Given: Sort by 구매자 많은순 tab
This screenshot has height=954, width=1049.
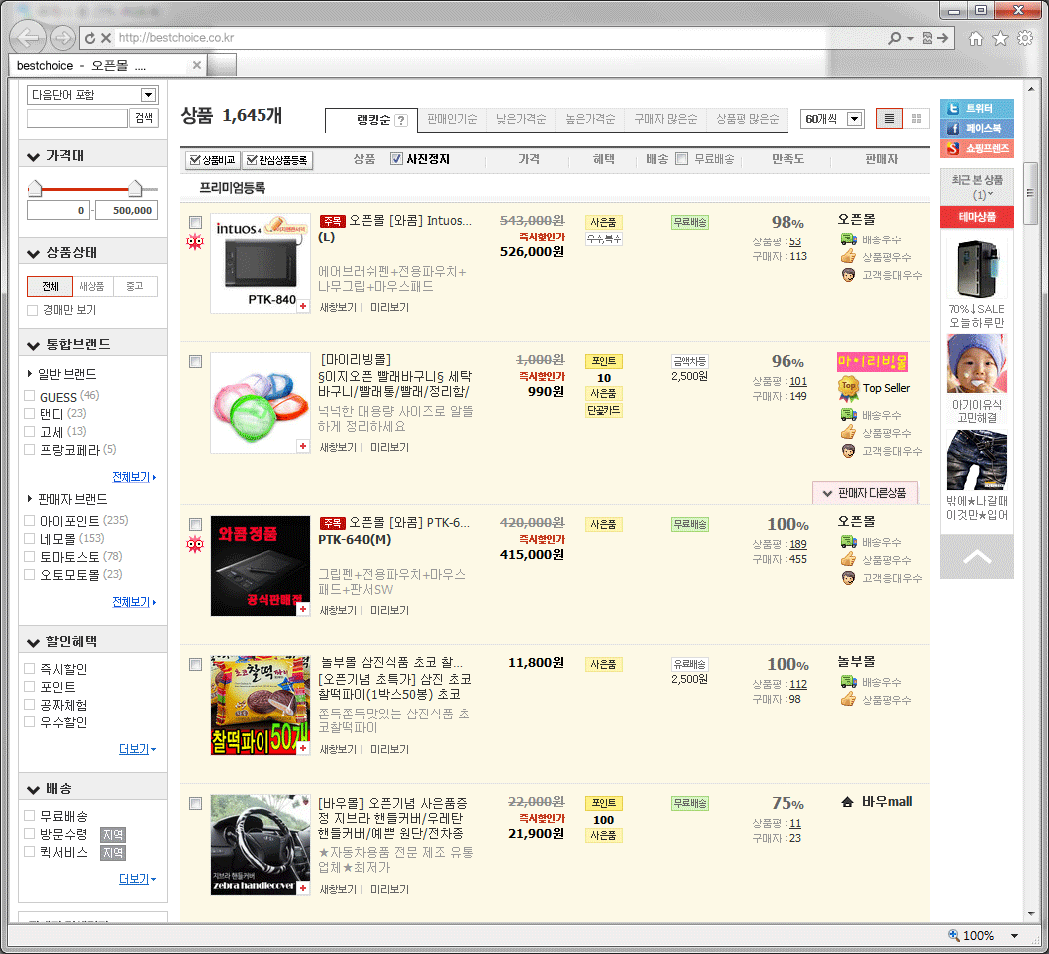Looking at the screenshot, I should [666, 119].
